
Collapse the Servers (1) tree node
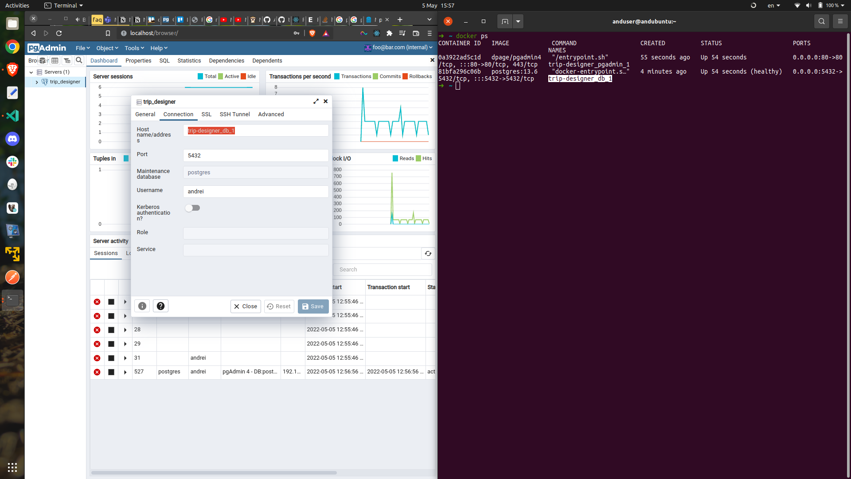31,72
